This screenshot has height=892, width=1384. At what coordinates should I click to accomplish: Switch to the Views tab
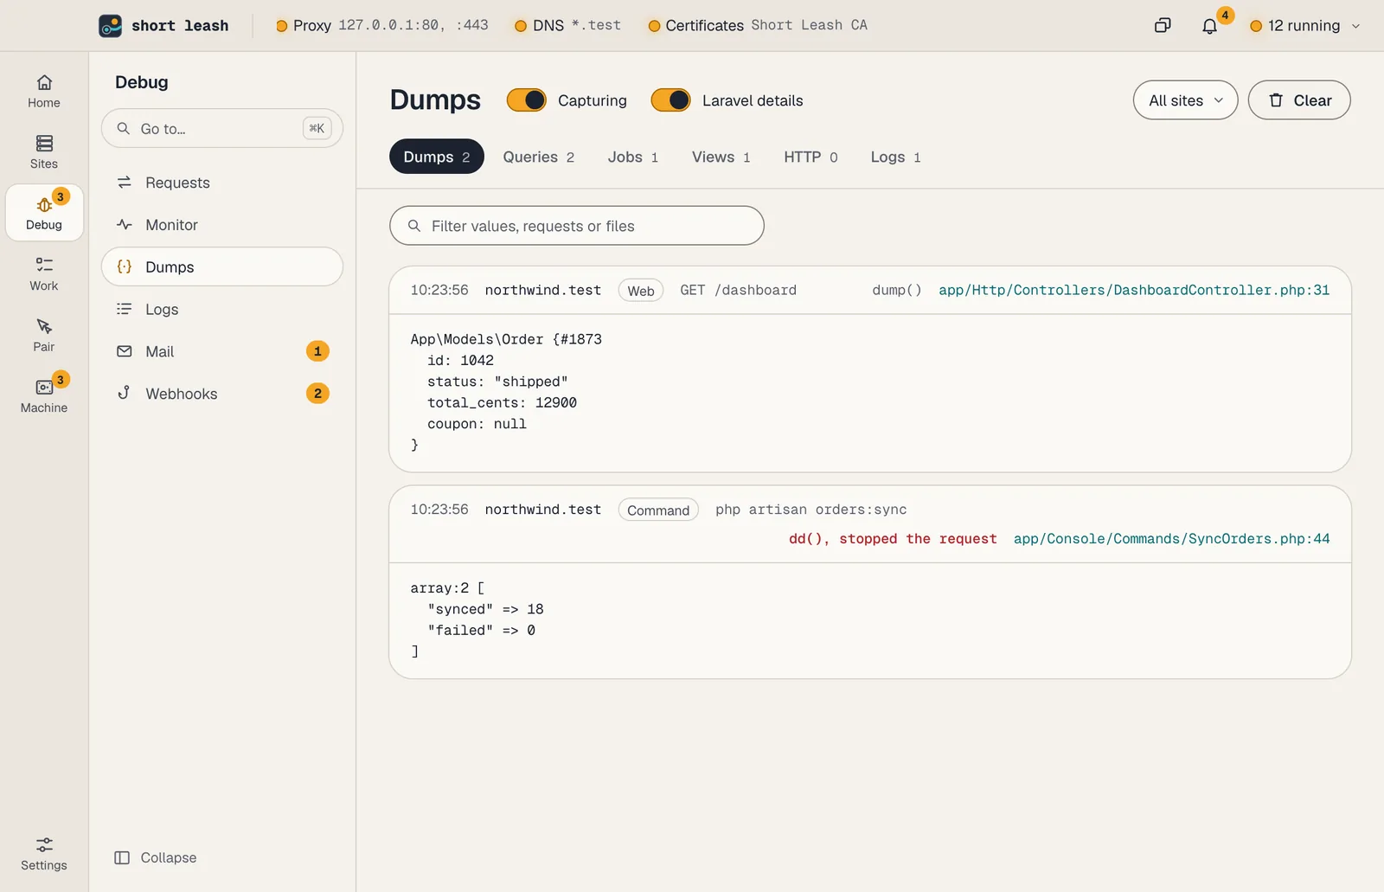pos(721,157)
